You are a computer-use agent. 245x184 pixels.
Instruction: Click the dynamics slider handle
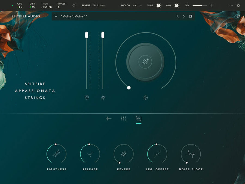103,35
